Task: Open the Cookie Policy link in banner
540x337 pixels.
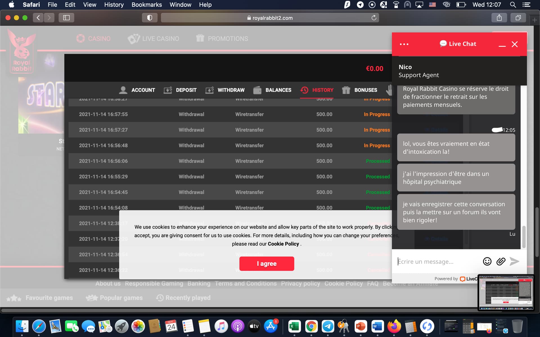Action: [283, 244]
